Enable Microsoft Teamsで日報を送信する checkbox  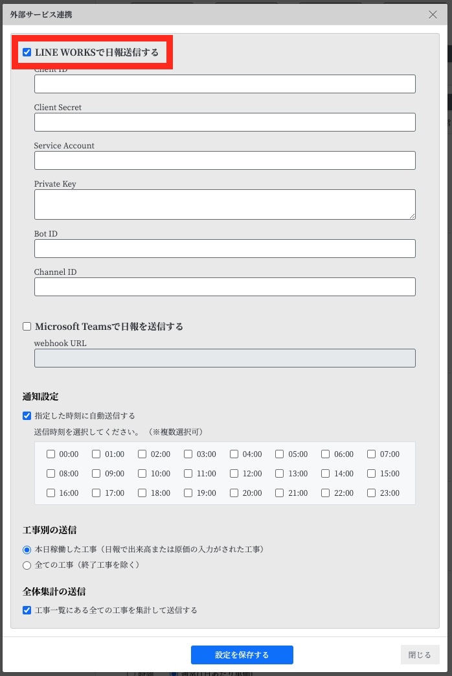coord(27,327)
